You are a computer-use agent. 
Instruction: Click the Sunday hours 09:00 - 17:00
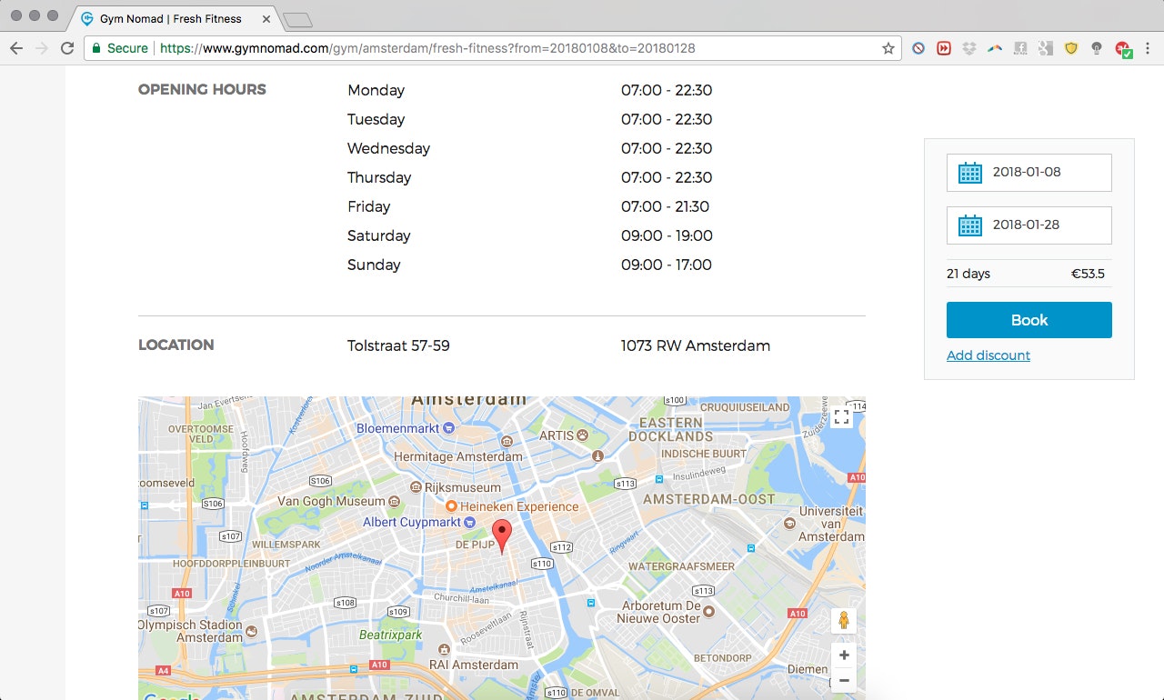coord(667,265)
